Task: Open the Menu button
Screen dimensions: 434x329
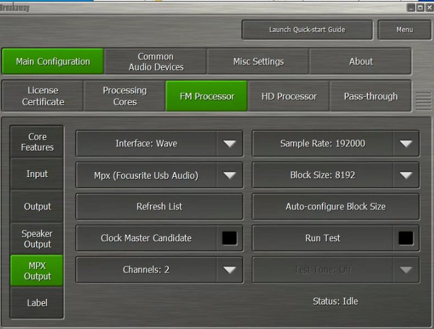Action: (x=404, y=29)
